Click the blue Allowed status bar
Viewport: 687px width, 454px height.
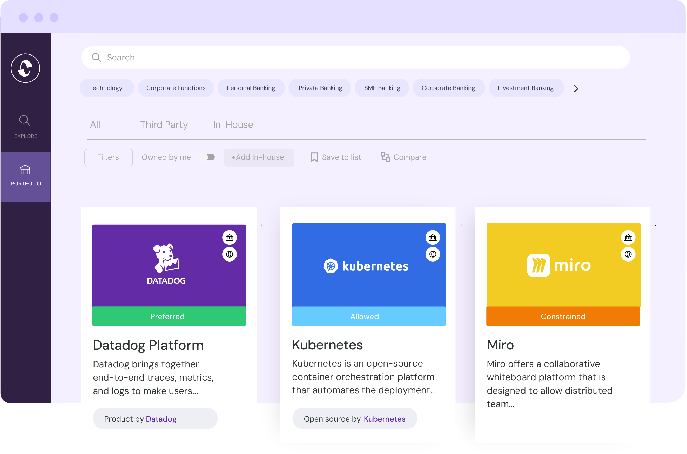coord(369,316)
